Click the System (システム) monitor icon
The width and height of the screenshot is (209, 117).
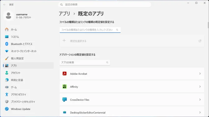pyautogui.click(x=7, y=37)
